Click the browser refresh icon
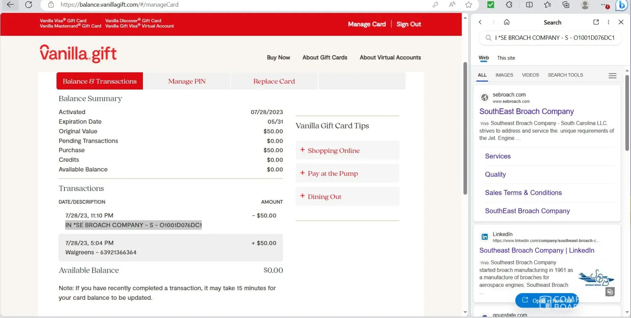631x318 pixels. point(29,5)
